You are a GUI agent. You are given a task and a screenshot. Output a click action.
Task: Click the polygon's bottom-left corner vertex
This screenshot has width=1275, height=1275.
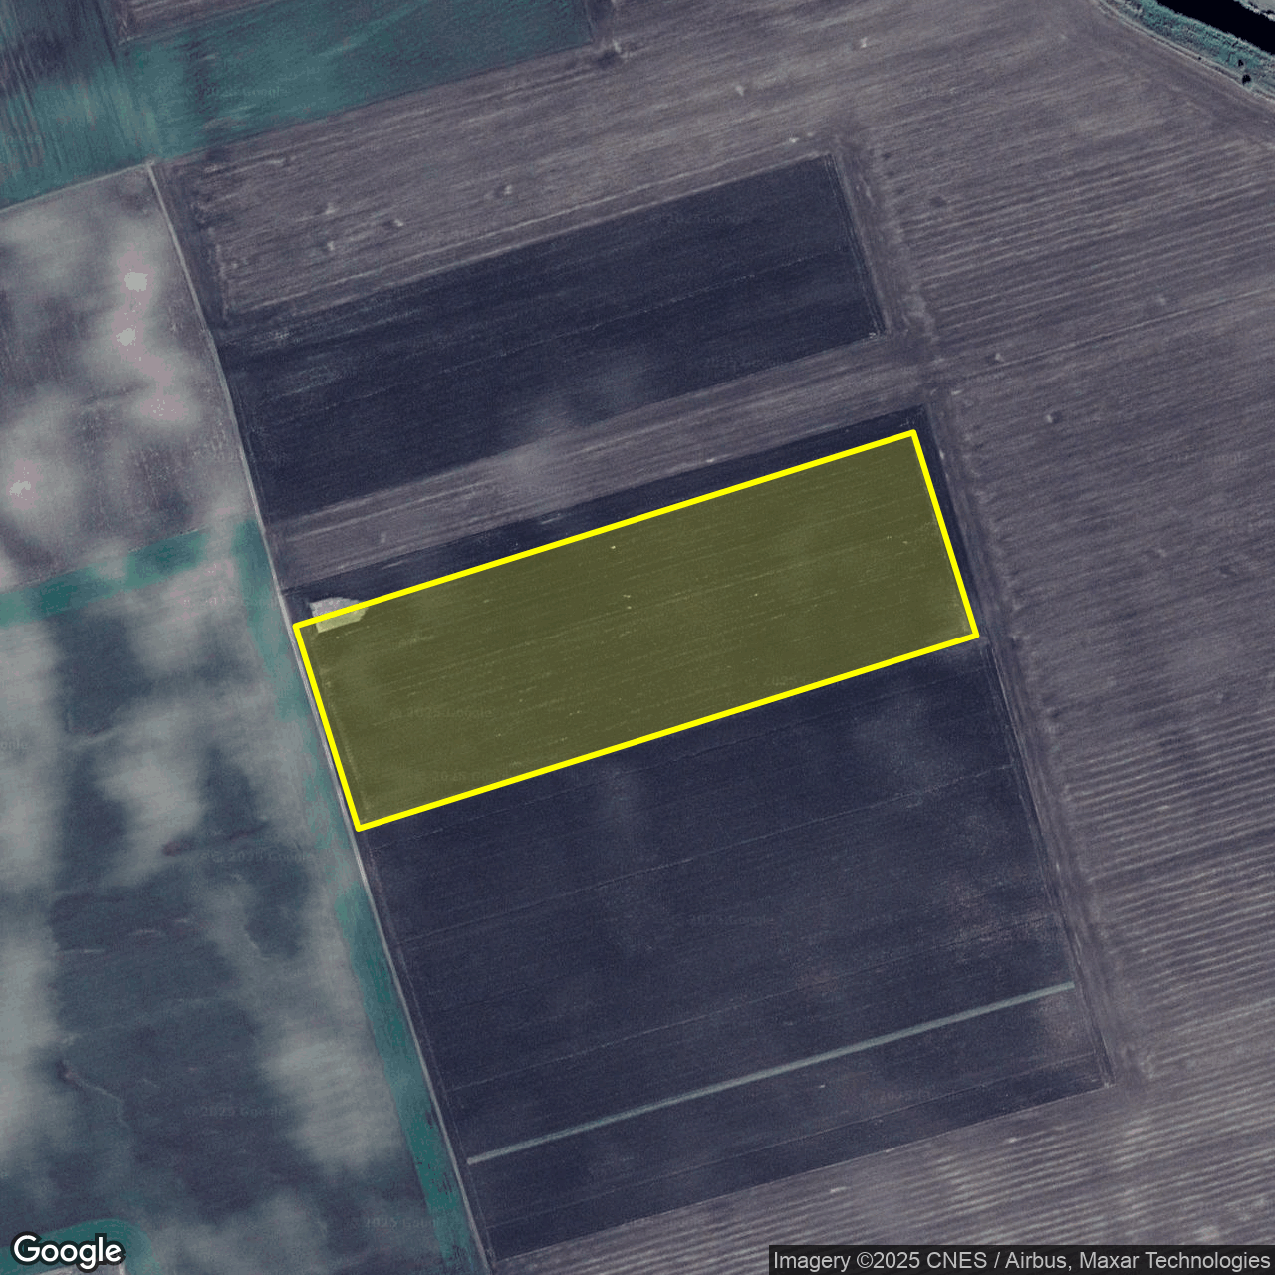click(x=359, y=827)
